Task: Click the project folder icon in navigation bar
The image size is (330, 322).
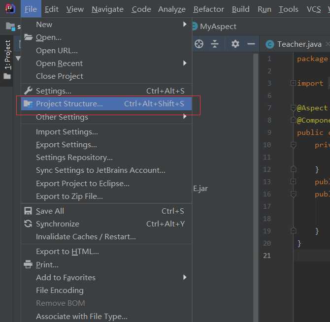Action: point(10,27)
